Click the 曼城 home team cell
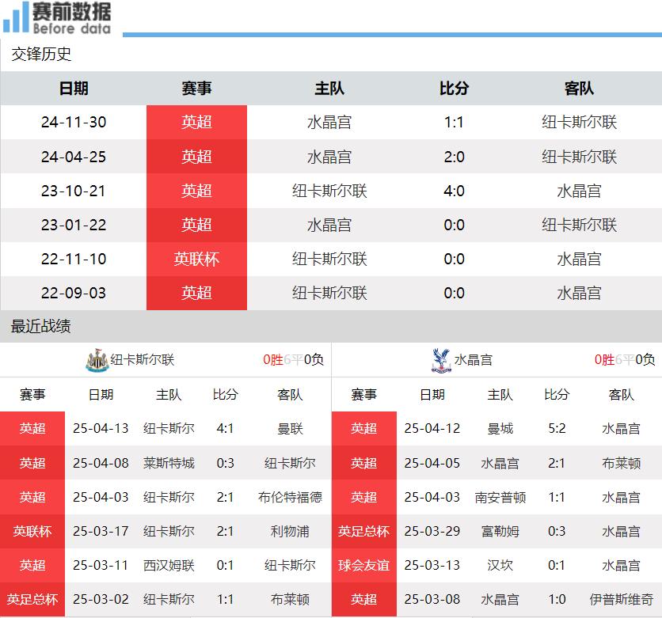 (500, 429)
